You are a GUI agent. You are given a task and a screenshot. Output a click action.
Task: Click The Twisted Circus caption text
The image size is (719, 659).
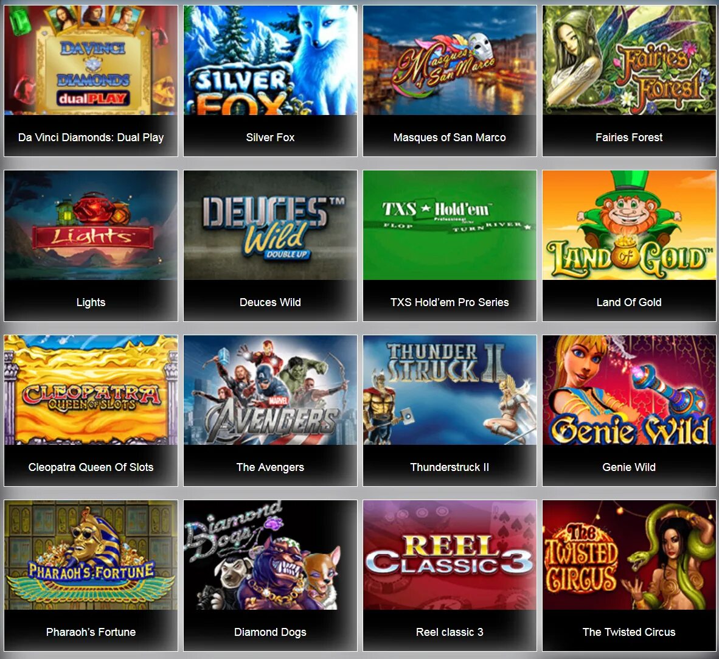[628, 632]
